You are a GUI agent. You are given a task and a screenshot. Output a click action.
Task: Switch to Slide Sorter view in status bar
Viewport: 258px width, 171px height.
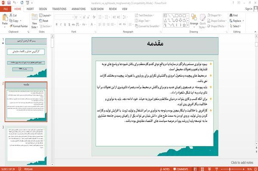[202, 169]
